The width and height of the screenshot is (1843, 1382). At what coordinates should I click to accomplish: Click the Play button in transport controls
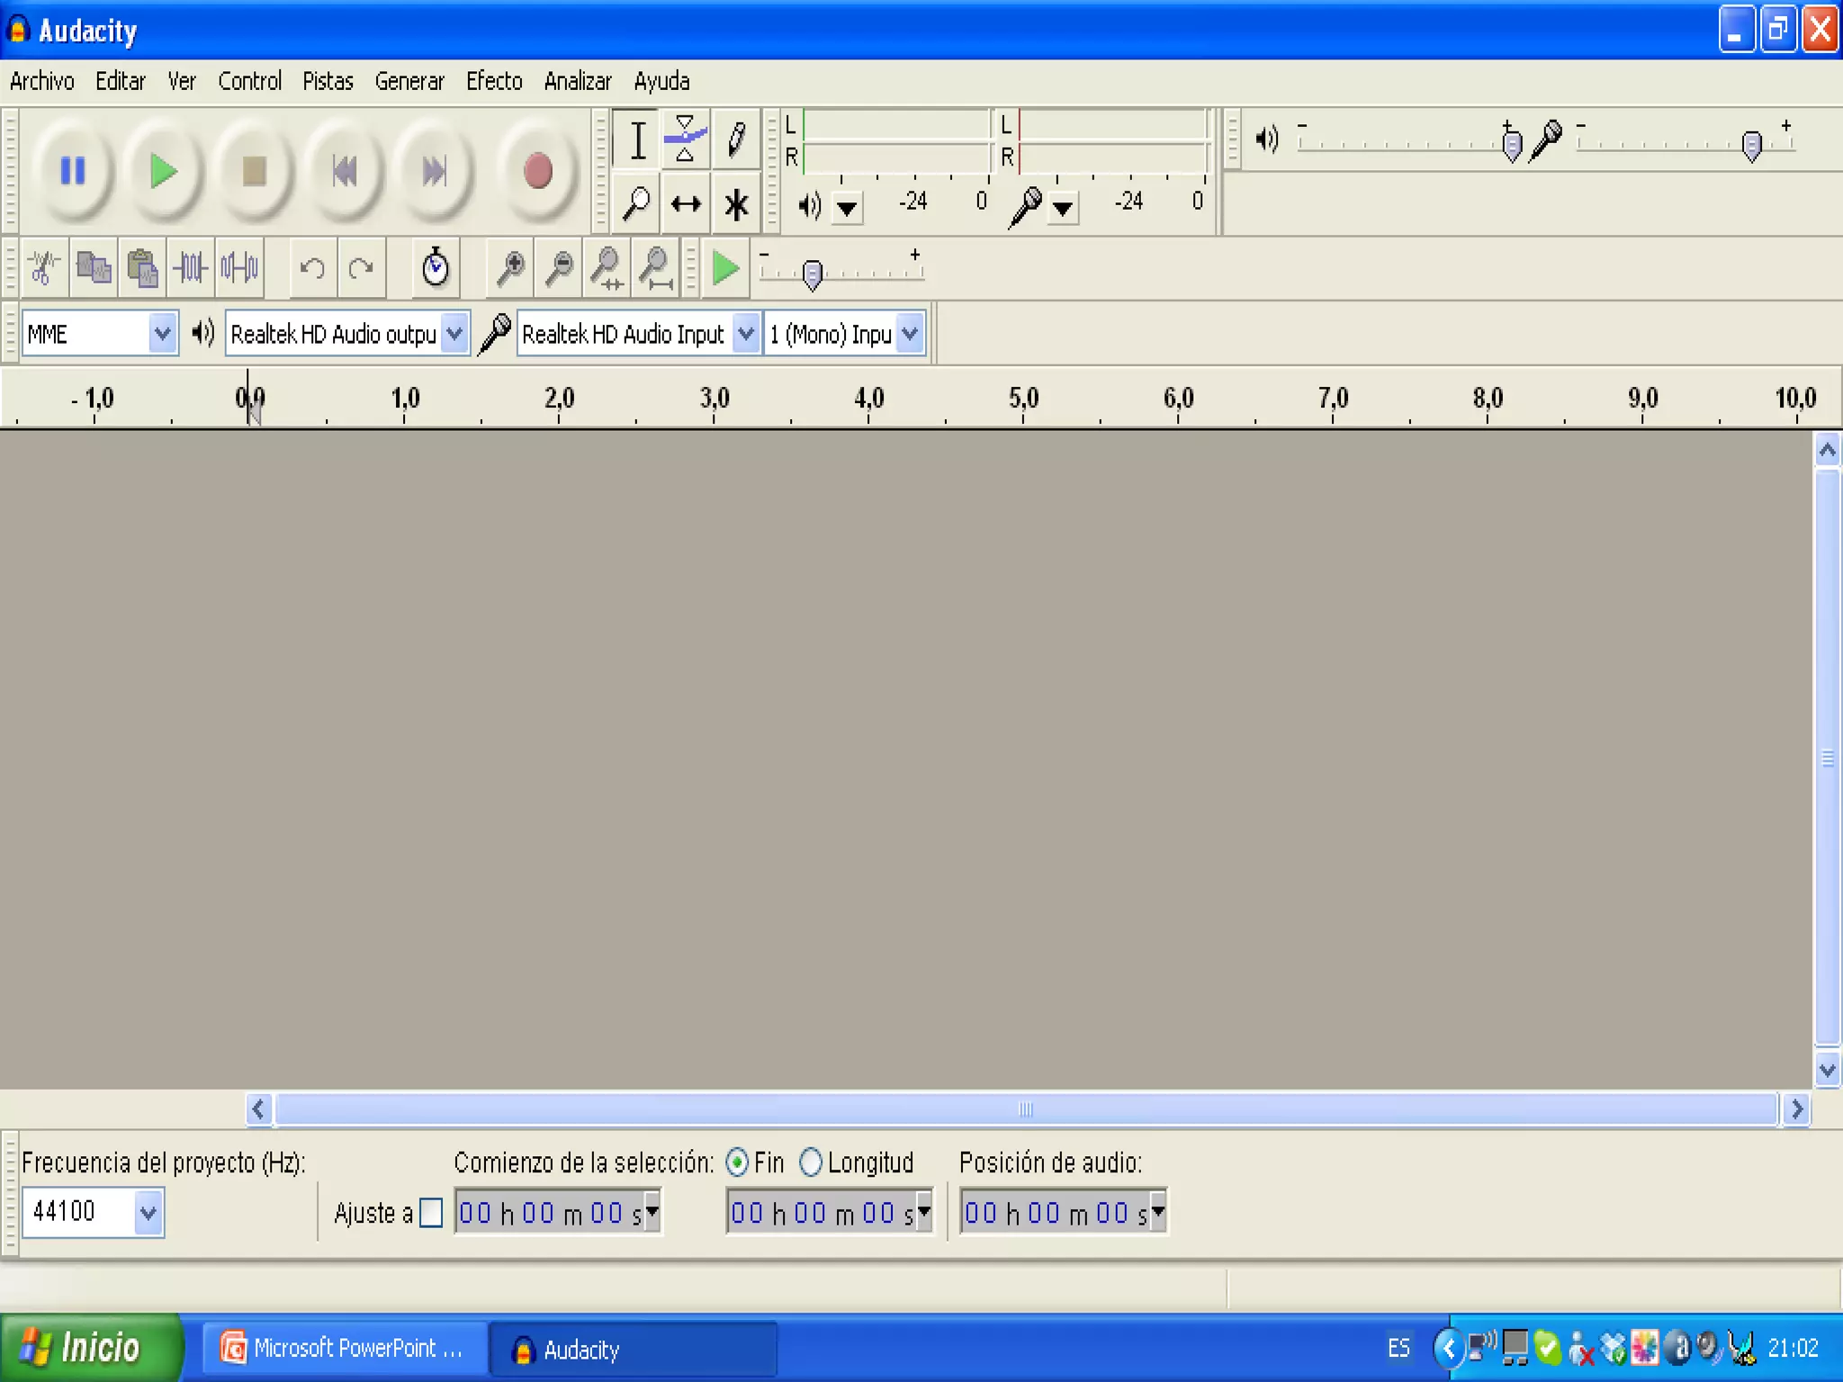[x=163, y=171]
